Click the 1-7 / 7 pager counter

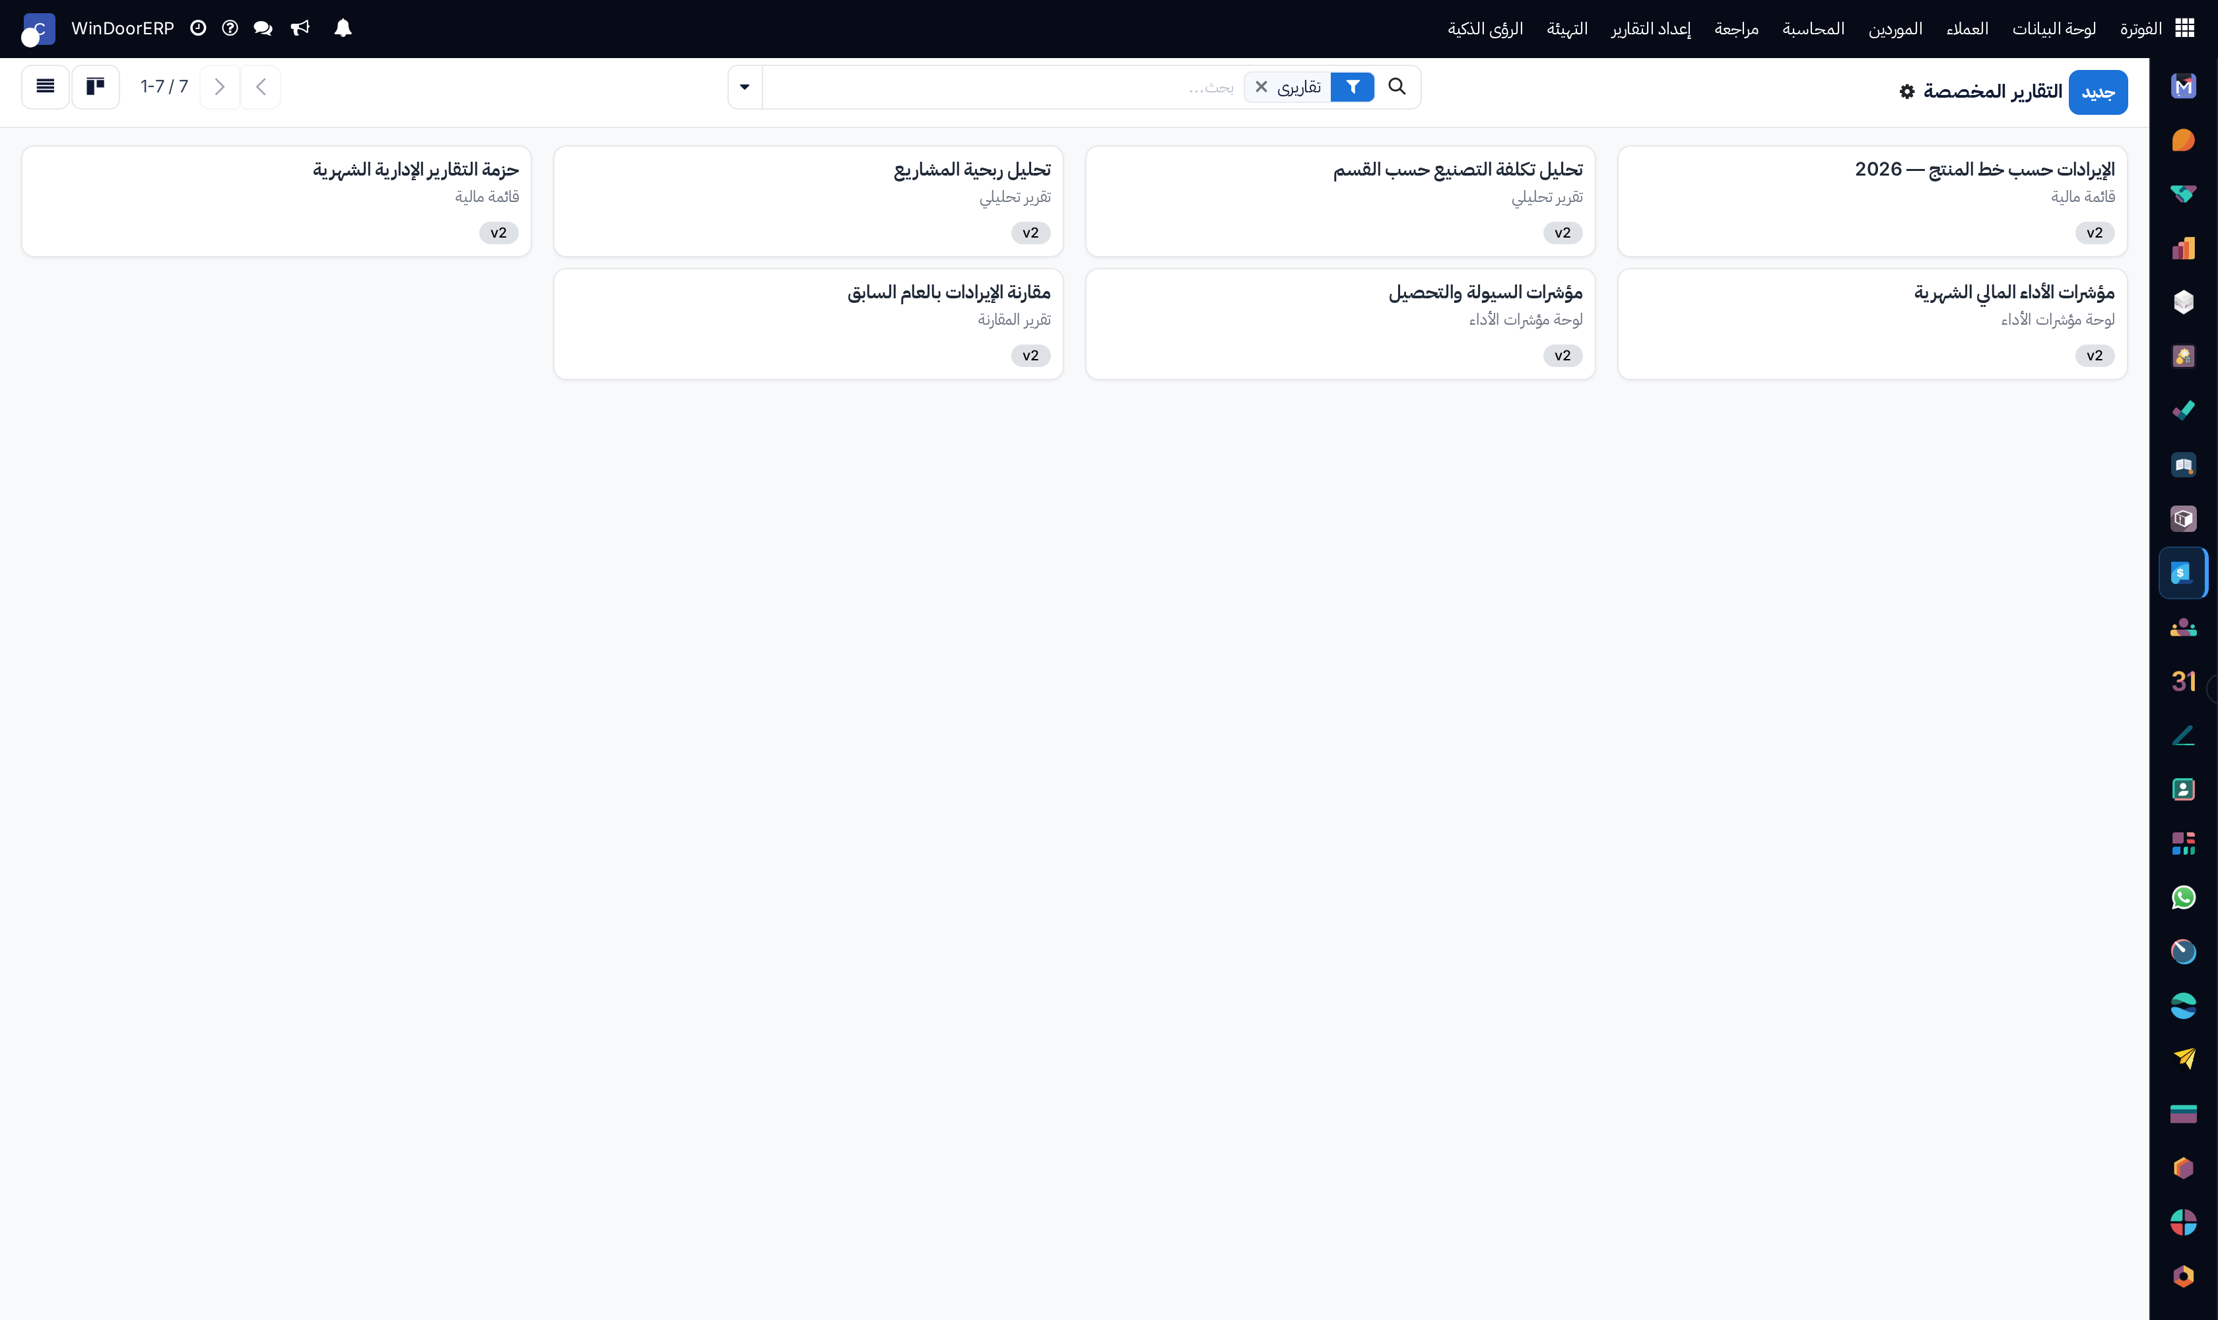[164, 86]
